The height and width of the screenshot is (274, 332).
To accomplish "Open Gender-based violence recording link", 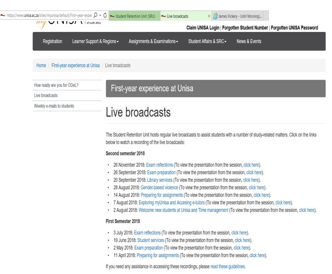I will (x=159, y=187).
